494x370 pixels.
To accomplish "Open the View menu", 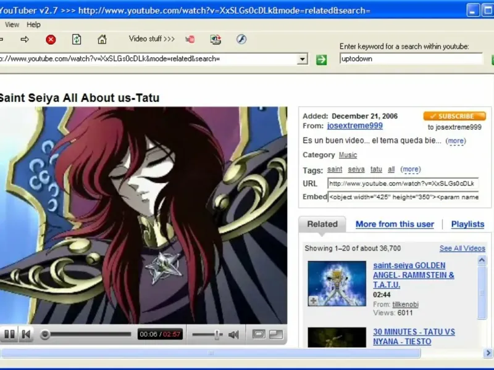I will click(x=12, y=25).
